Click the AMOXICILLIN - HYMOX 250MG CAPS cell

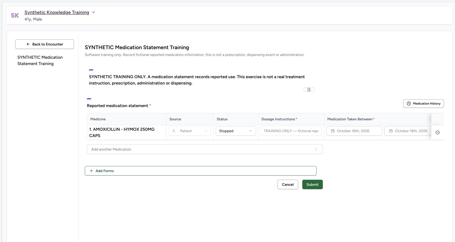click(126, 132)
